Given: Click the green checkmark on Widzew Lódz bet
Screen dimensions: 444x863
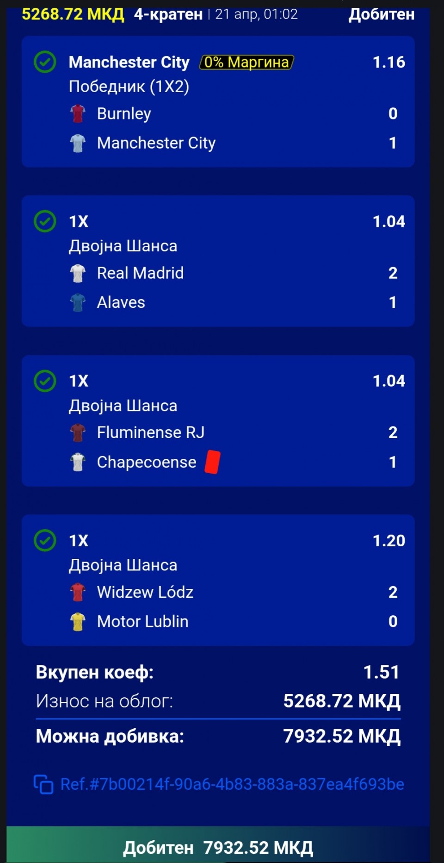Looking at the screenshot, I should 45,540.
